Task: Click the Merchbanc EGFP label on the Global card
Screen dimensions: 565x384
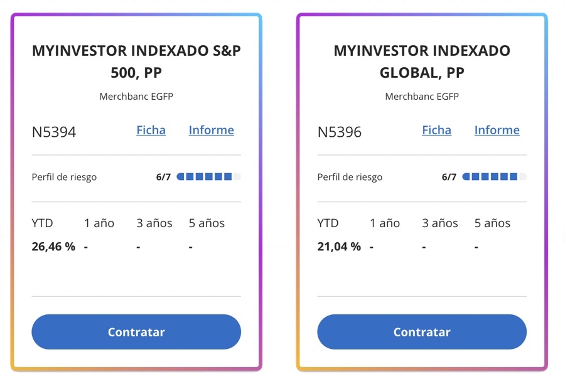Action: [422, 97]
